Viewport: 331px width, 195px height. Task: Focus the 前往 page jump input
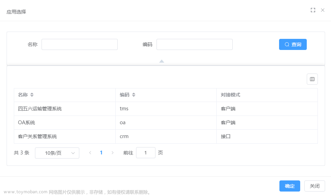[x=146, y=153]
